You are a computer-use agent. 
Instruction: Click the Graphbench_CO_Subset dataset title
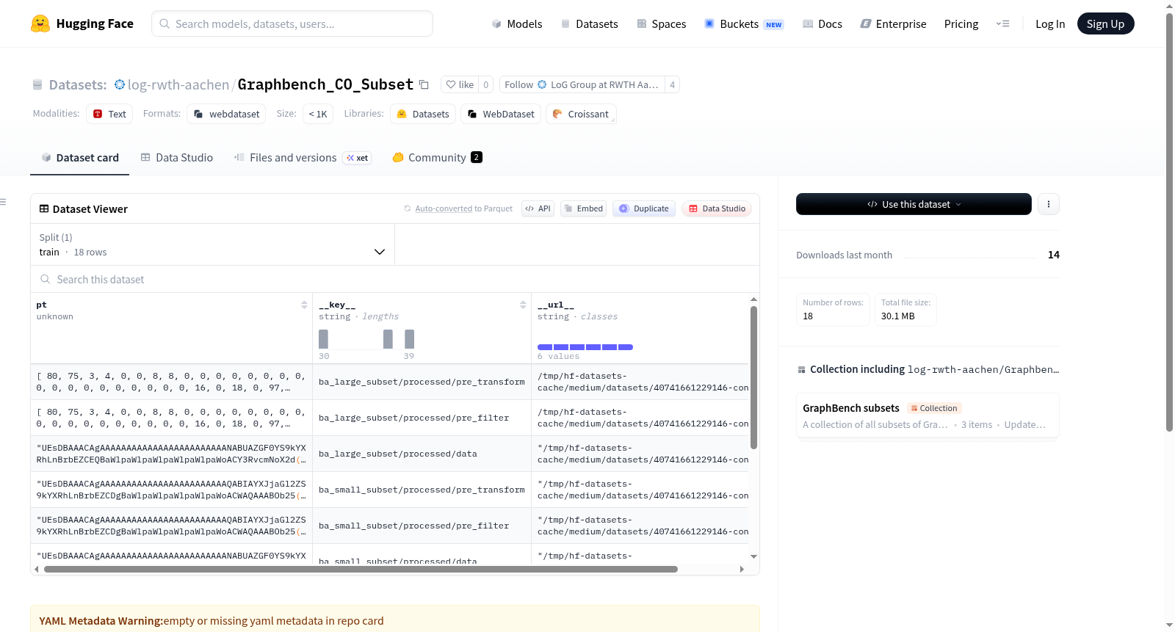click(x=325, y=84)
